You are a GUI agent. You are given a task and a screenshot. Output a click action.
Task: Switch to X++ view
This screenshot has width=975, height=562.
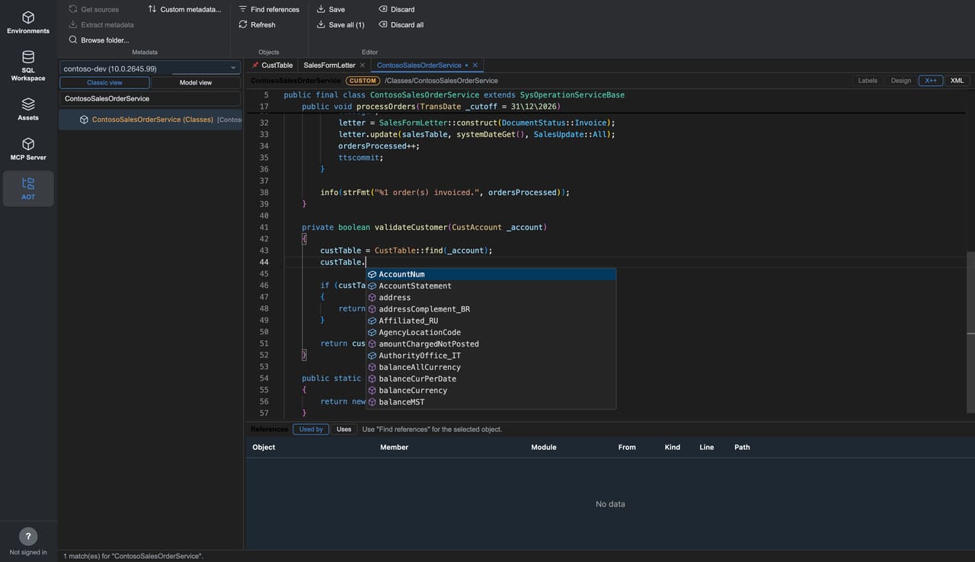click(931, 81)
